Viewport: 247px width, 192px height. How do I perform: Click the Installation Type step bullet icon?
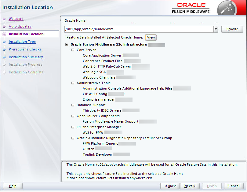tap(4, 42)
